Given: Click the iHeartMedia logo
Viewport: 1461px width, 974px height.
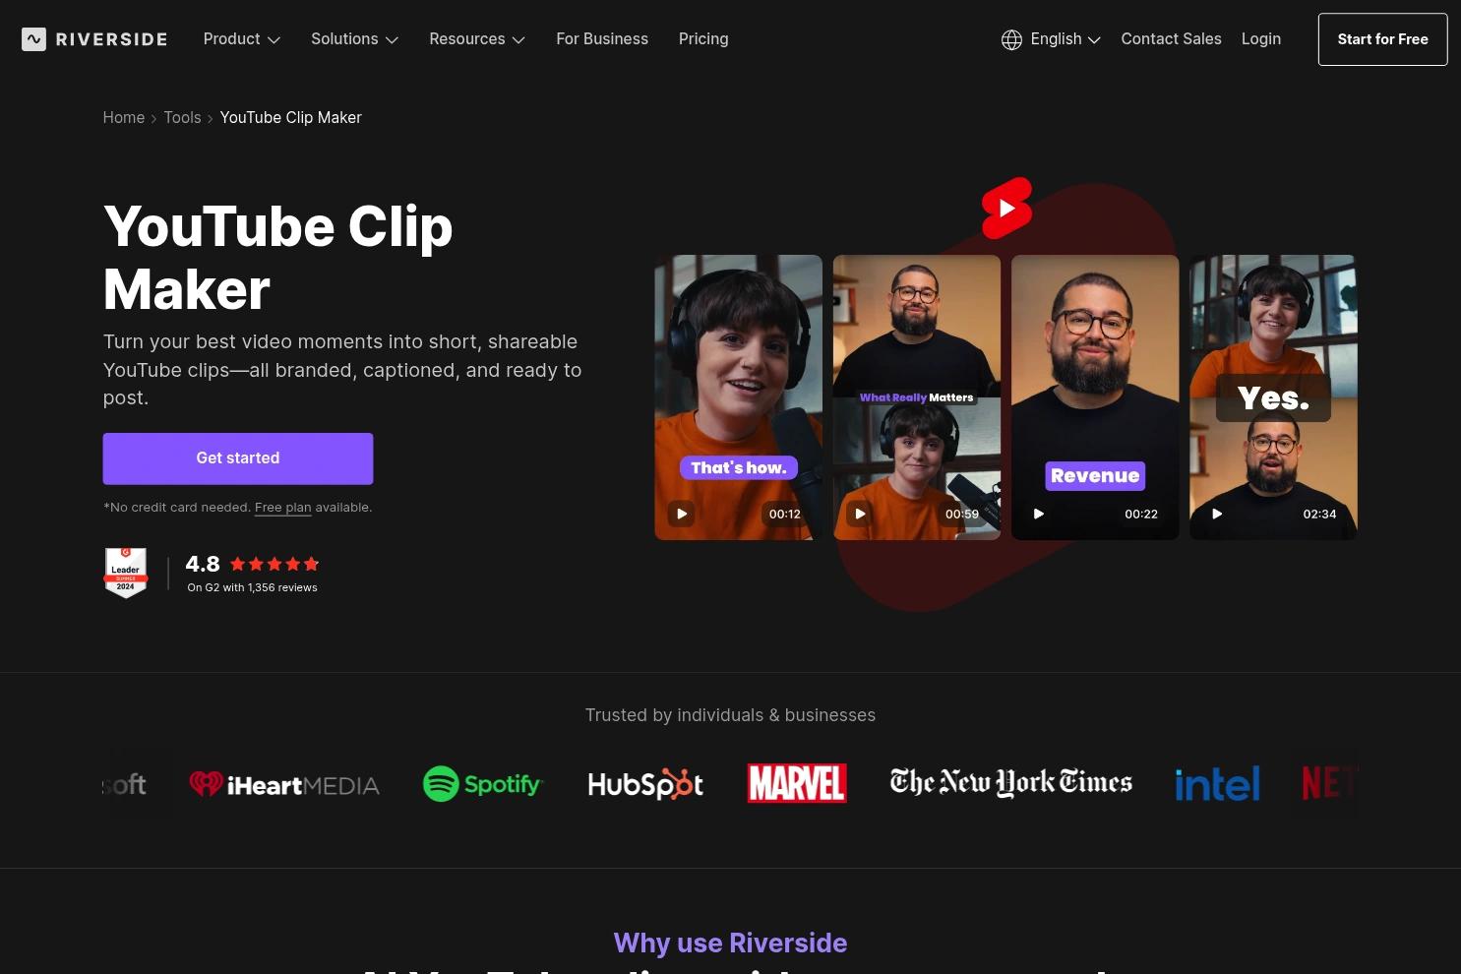Looking at the screenshot, I should (284, 784).
